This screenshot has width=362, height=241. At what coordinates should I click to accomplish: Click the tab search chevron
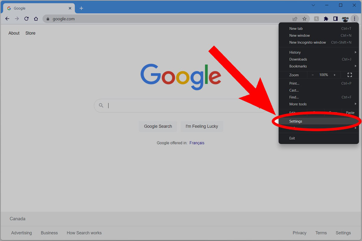[x=313, y=5]
